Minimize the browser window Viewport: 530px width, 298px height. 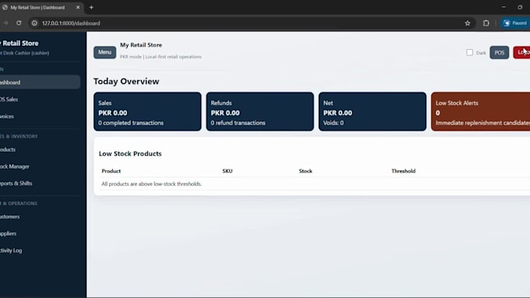pyautogui.click(x=503, y=7)
